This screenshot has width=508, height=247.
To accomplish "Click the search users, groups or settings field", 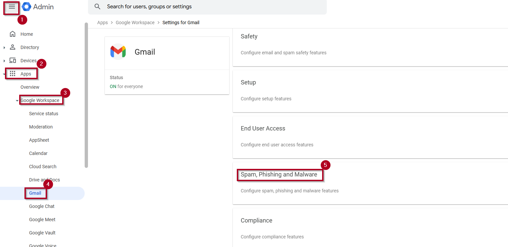I will [x=207, y=7].
